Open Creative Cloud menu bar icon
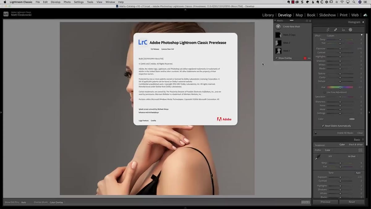 (297, 2)
